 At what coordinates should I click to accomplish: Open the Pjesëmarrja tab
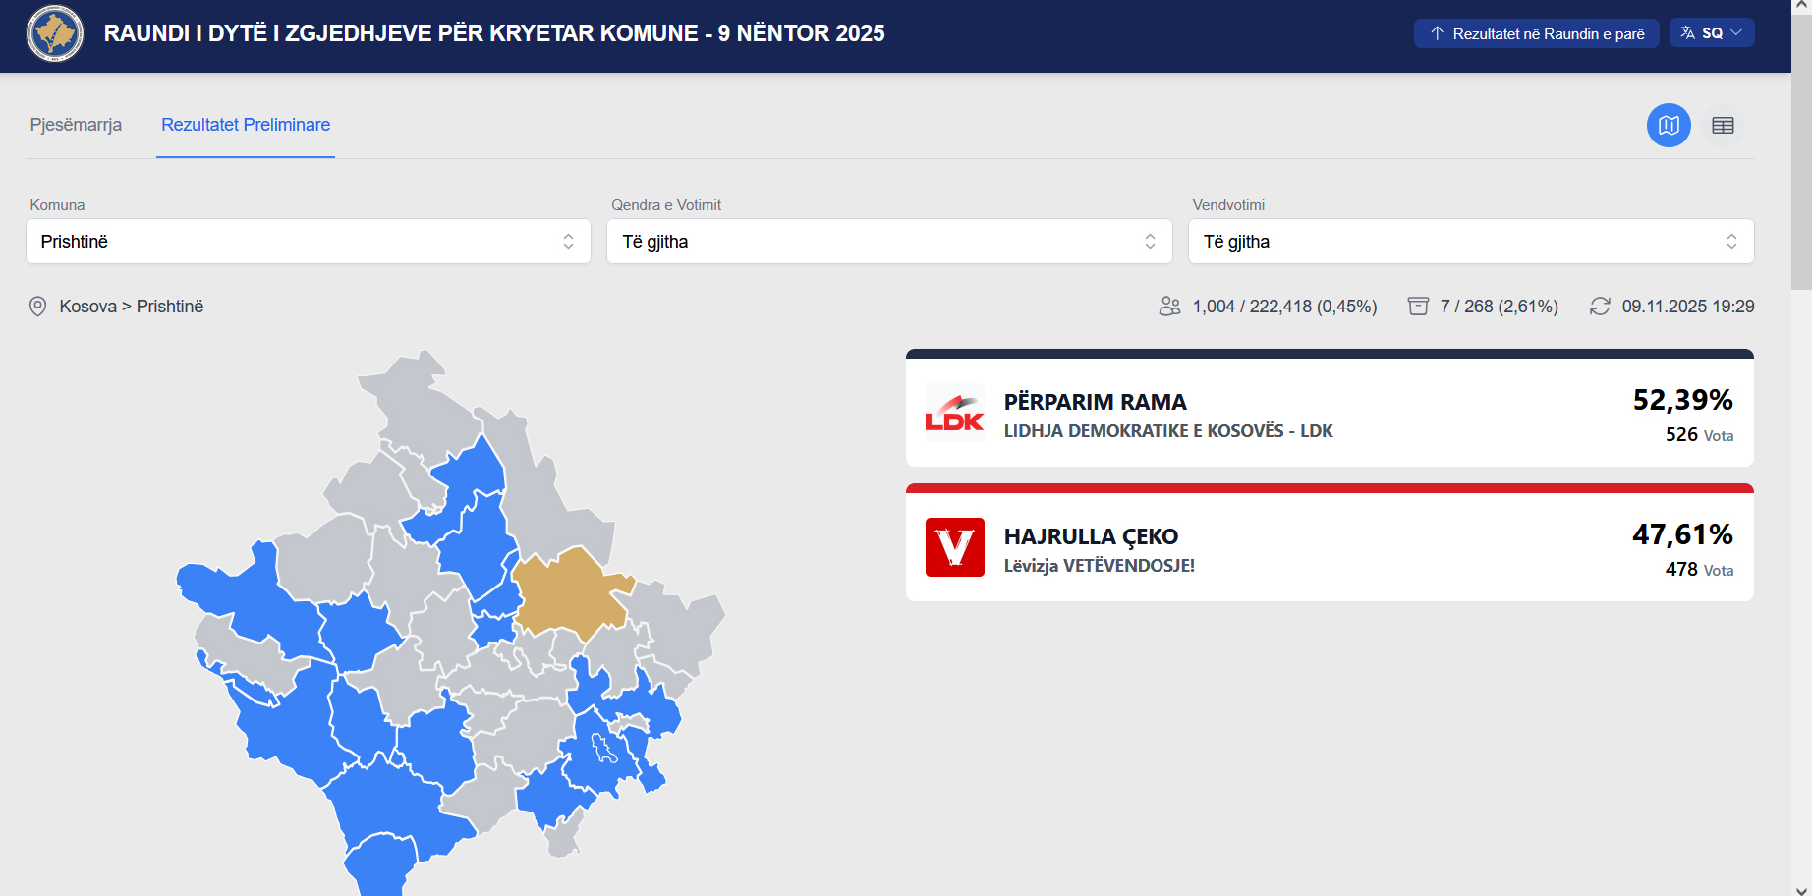[76, 125]
